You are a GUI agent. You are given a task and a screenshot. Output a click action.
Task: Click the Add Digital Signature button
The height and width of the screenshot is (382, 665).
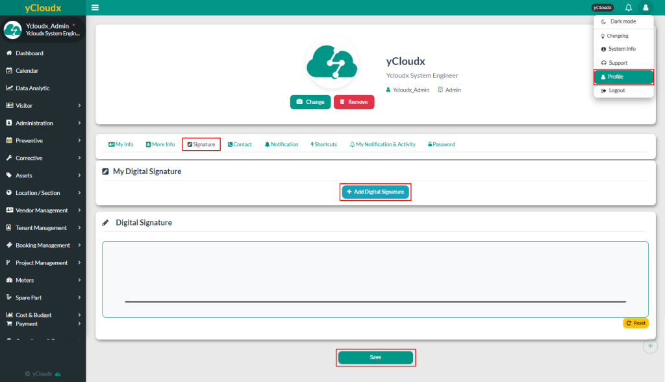coord(375,192)
